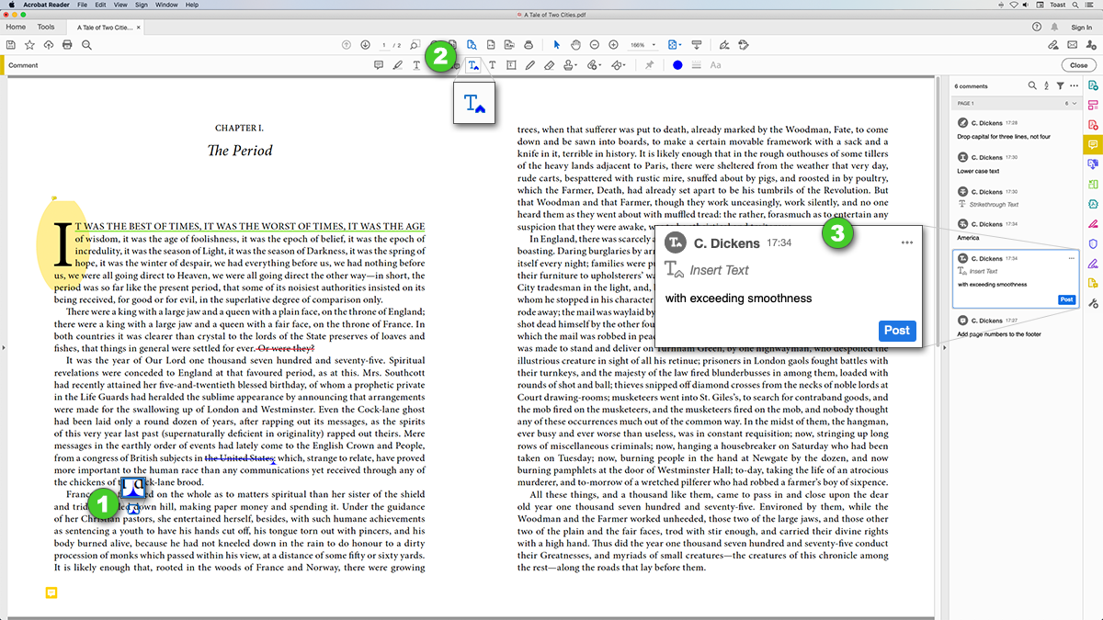The width and height of the screenshot is (1103, 620).
Task: Select the Hand pan tool
Action: pos(575,44)
